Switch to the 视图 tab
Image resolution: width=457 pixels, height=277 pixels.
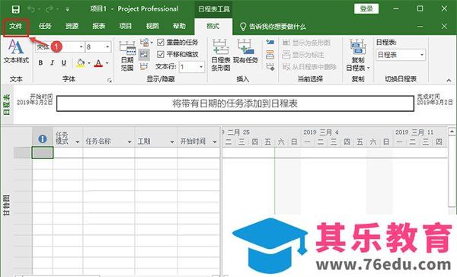[152, 26]
